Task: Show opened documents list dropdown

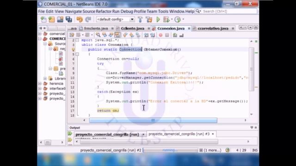Action: (x=250, y=28)
